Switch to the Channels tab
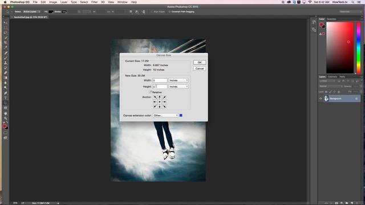The image size is (365, 205). click(332, 77)
